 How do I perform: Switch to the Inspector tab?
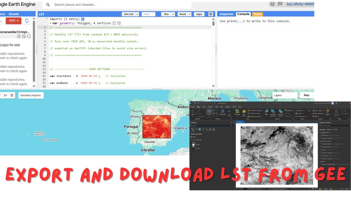227,14
